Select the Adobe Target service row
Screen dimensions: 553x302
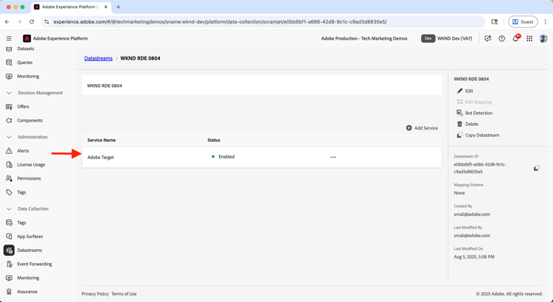pyautogui.click(x=262, y=157)
